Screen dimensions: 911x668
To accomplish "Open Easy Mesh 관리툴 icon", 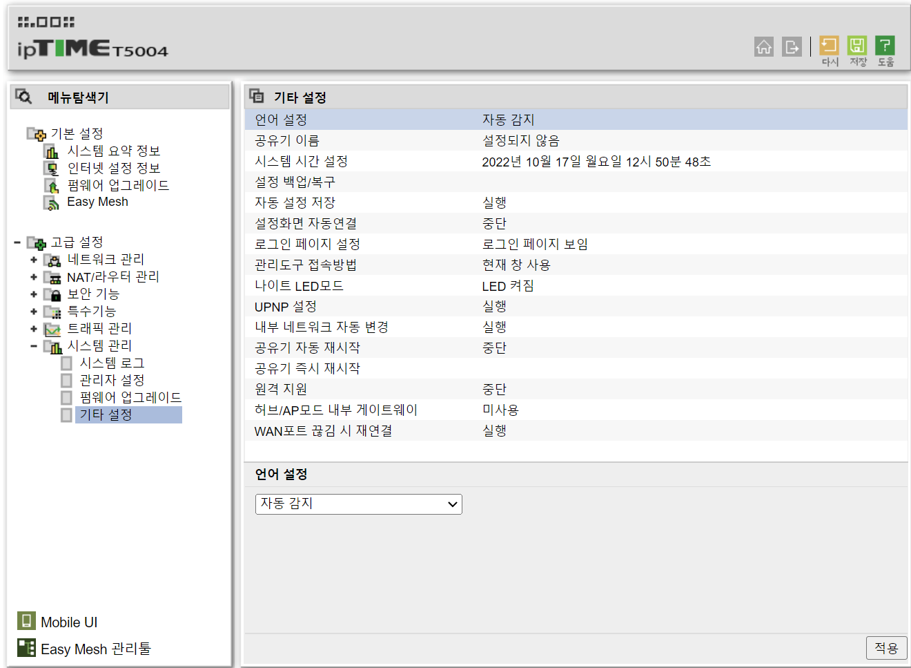I will pos(26,647).
